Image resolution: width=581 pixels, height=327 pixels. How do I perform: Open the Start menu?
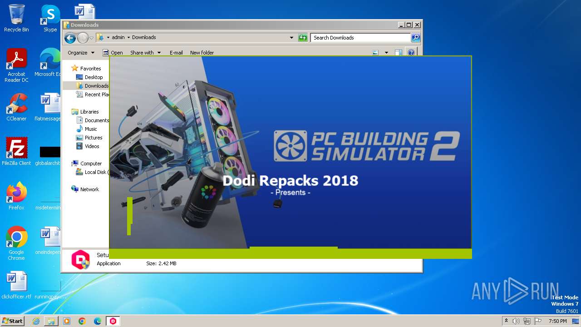(12, 321)
